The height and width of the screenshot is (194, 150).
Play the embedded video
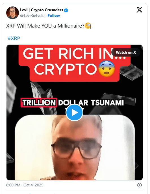[74, 112]
